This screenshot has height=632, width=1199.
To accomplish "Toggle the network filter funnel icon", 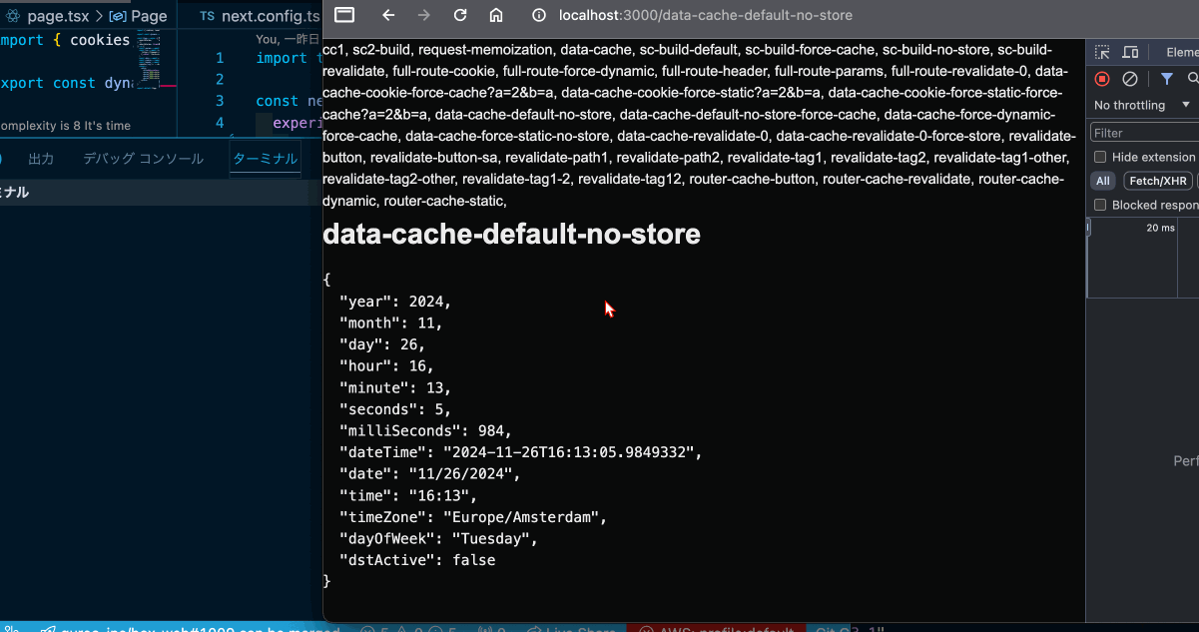I will pyautogui.click(x=1166, y=79).
